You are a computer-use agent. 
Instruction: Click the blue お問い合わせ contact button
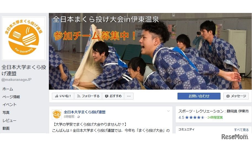click(199, 96)
